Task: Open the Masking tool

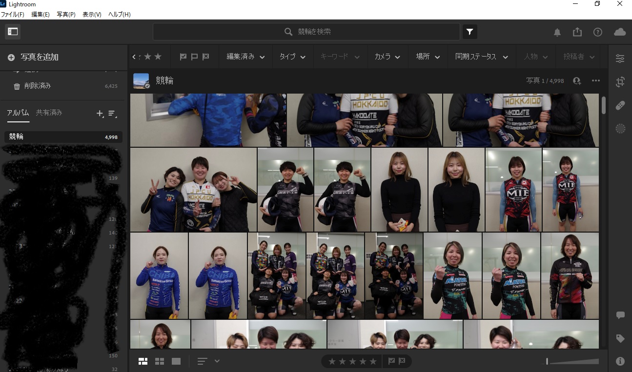Action: coord(620,129)
